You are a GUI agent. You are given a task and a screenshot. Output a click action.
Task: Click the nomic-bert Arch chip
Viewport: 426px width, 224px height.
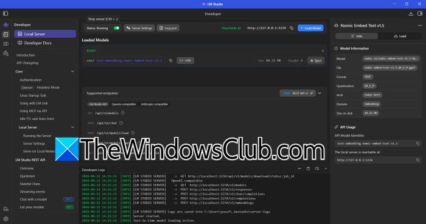tap(372, 95)
